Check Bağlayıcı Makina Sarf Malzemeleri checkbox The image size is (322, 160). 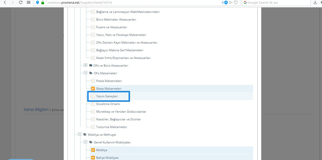point(93,50)
